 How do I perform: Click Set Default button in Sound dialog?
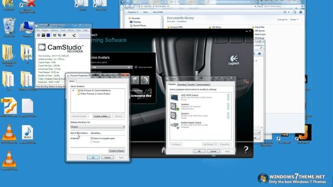click(208, 144)
